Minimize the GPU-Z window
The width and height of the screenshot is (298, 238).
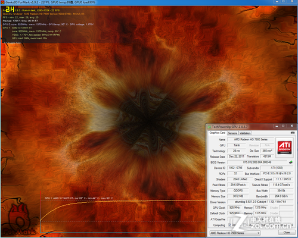coord(277,126)
